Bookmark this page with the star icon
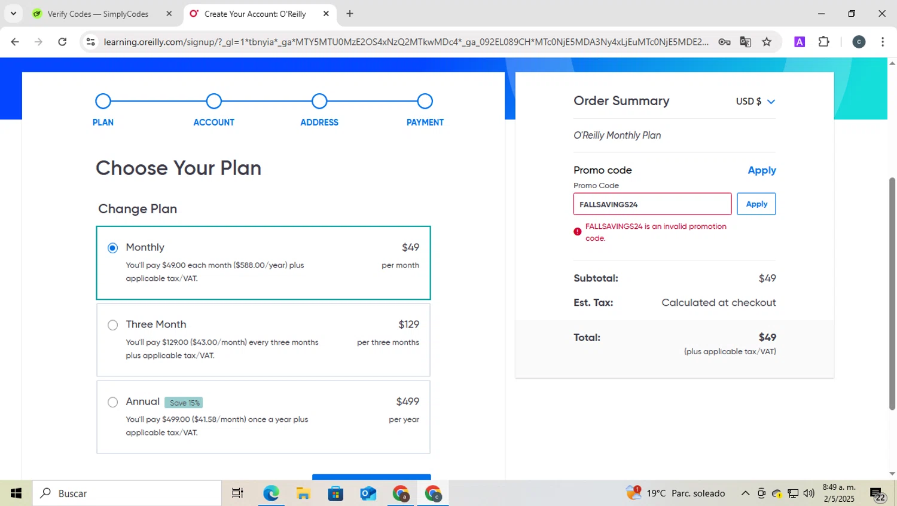This screenshot has height=506, width=897. pyautogui.click(x=767, y=42)
